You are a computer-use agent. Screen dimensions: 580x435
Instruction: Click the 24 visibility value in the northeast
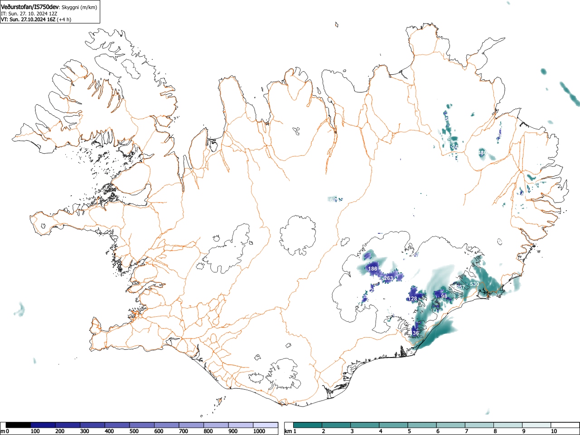pyautogui.click(x=455, y=147)
